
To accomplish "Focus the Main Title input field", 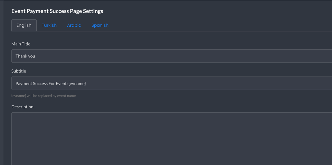I will click(172, 56).
